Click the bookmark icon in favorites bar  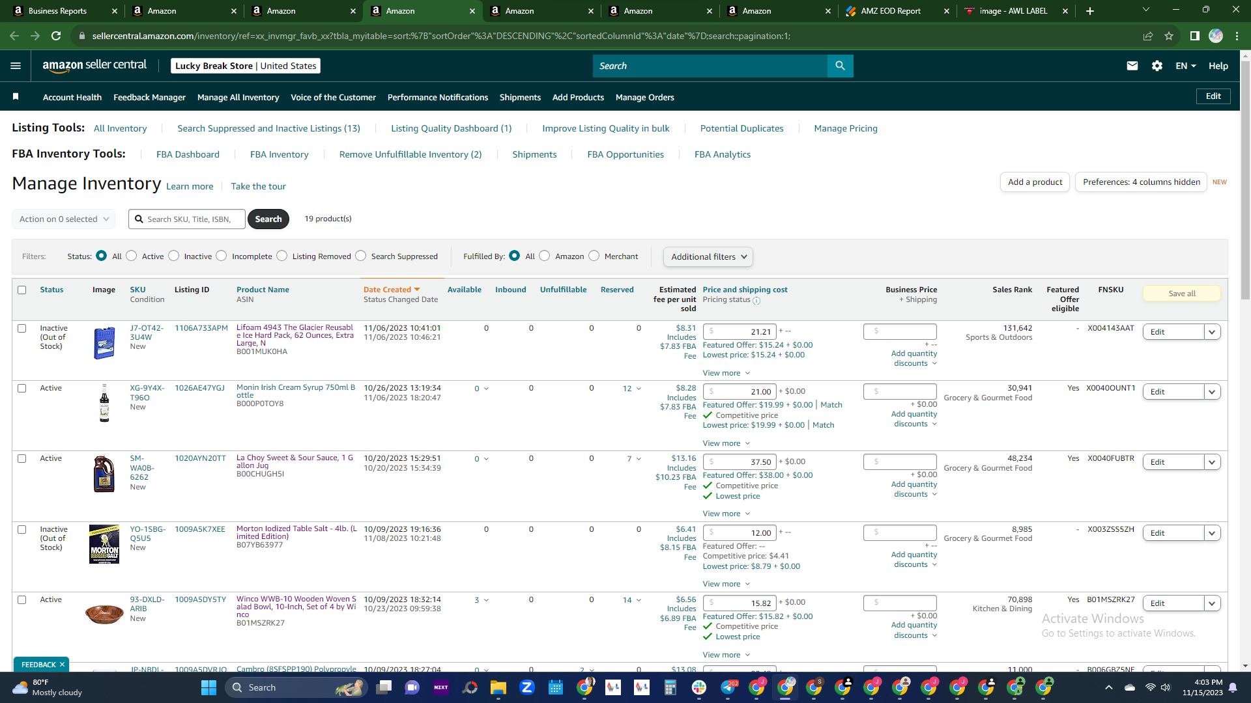(x=16, y=96)
